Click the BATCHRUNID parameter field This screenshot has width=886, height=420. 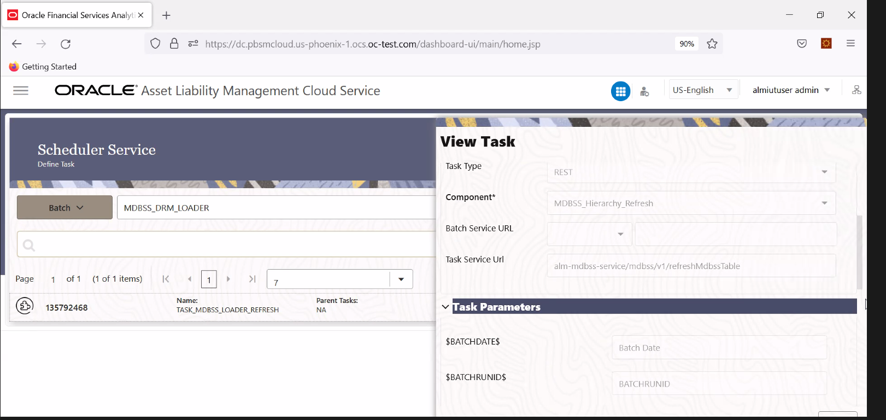coord(719,383)
